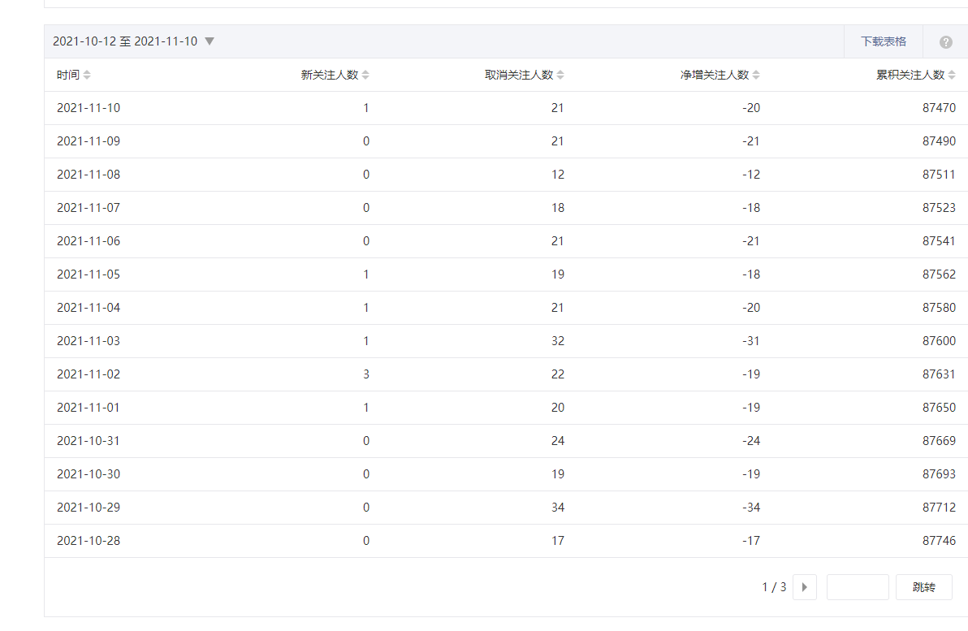968x631 pixels.
Task: Select the 2021-11-10 date cell
Action: [x=89, y=108]
